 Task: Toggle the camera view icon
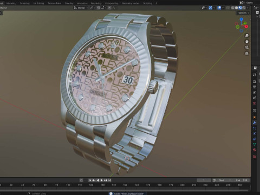tap(246, 47)
